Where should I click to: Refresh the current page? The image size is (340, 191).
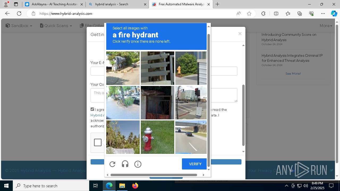[19, 14]
